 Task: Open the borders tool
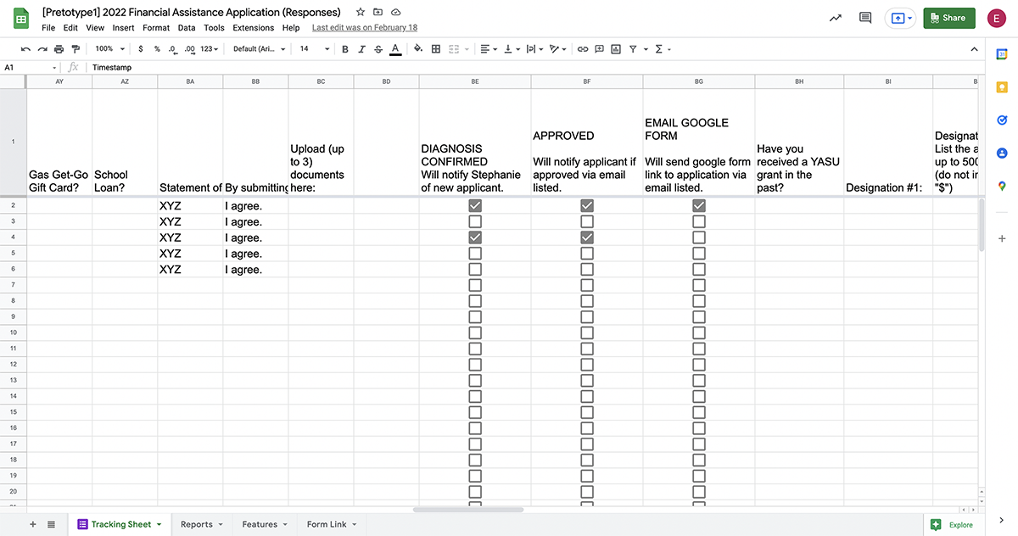436,49
